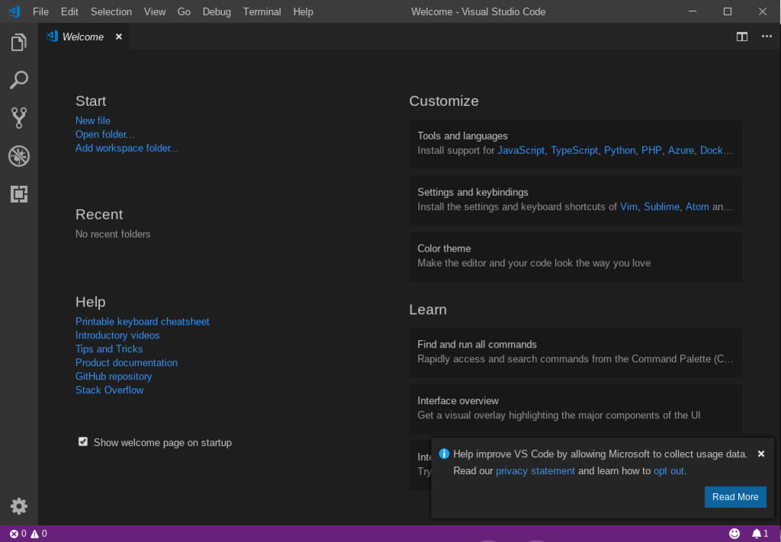The image size is (781, 542).
Task: Maximize the Visual Studio Code window
Action: click(727, 11)
